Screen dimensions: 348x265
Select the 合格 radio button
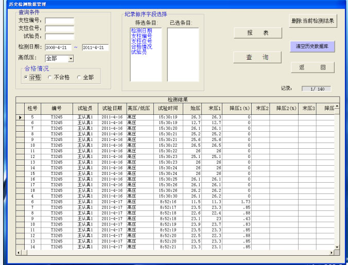point(26,77)
